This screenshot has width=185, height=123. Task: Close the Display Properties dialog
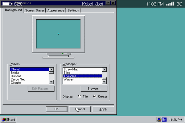pyautogui.click(x=113, y=3)
